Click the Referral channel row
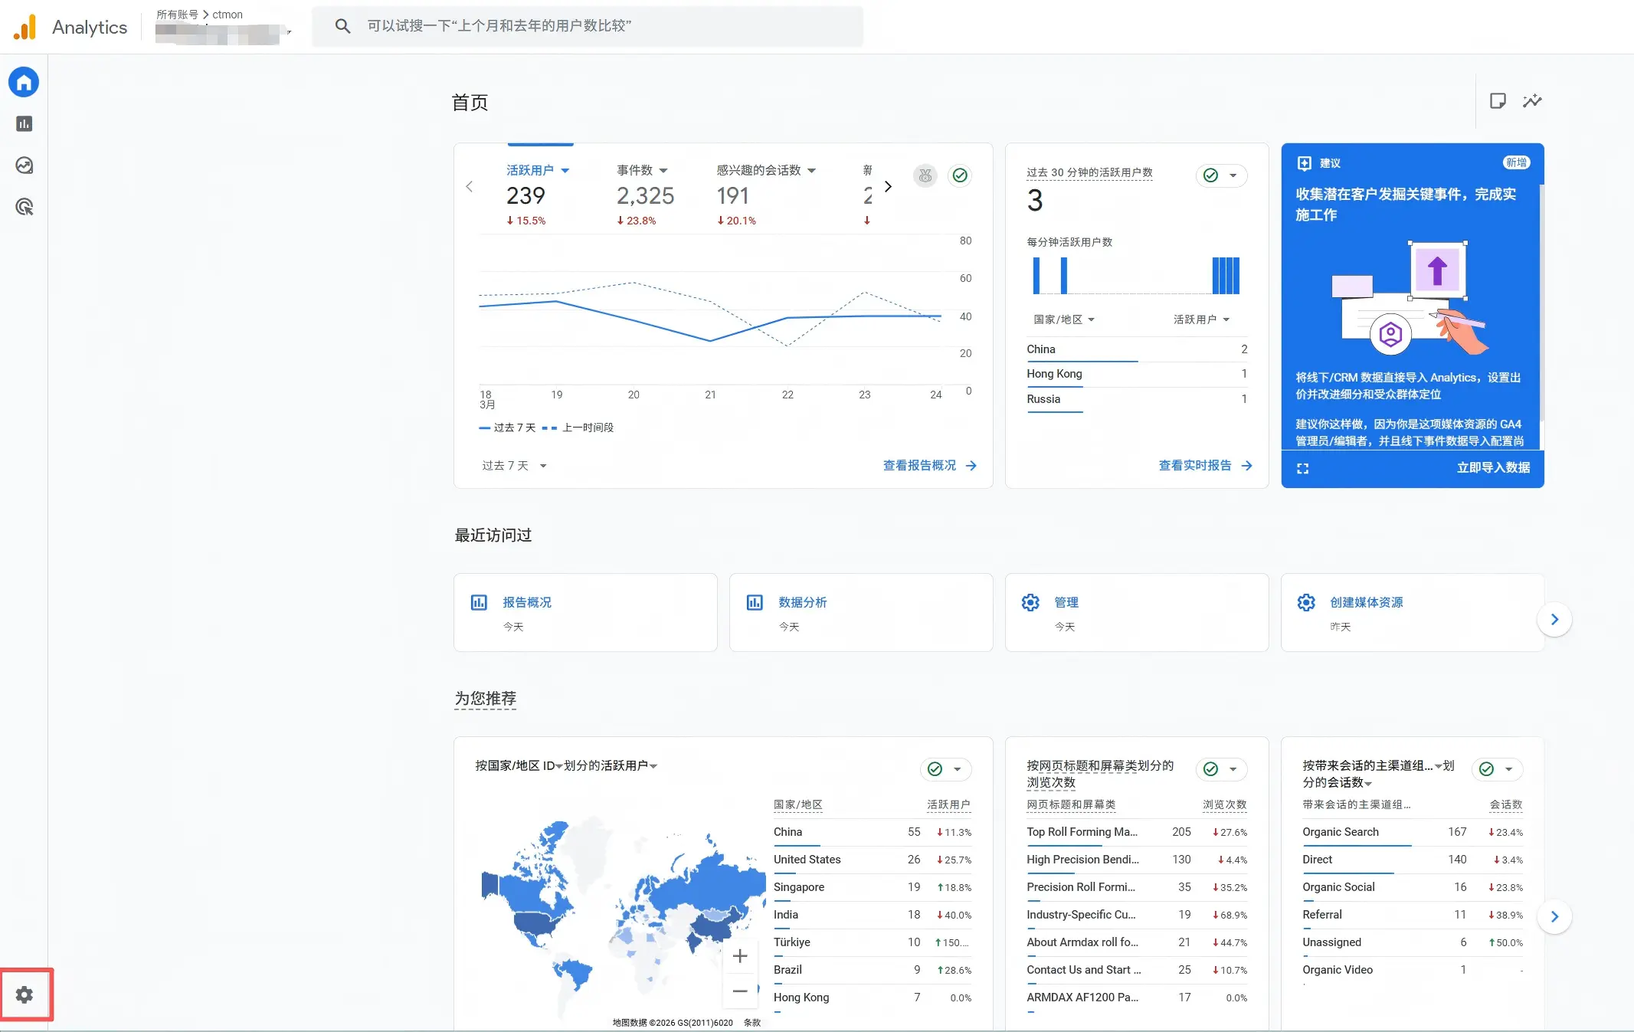Image resolution: width=1634 pixels, height=1032 pixels. tap(1413, 915)
